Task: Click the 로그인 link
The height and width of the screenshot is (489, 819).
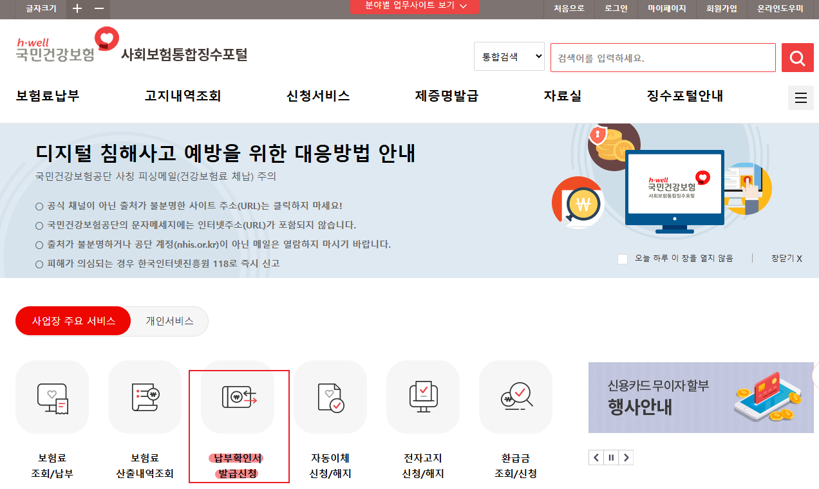Action: coord(616,9)
